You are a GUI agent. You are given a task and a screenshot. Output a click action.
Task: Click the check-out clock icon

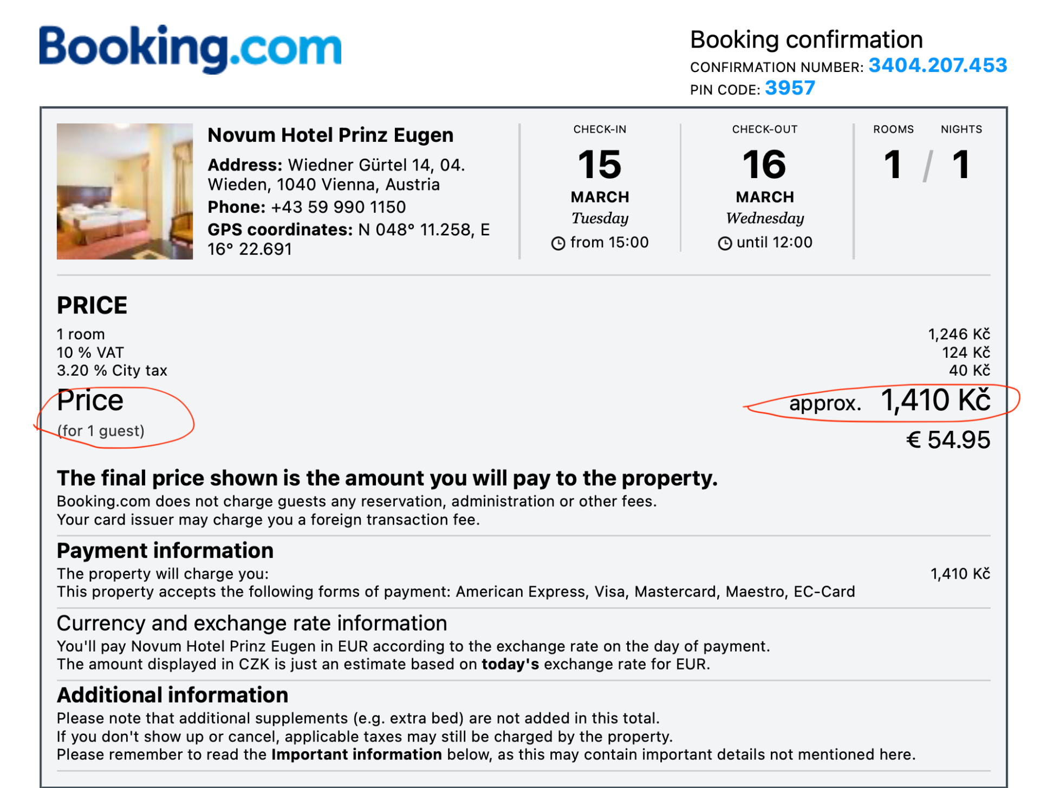pyautogui.click(x=725, y=244)
